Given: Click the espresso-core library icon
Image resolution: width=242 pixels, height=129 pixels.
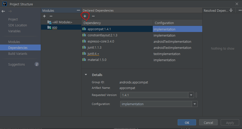Looking at the screenshot, I should pyautogui.click(x=84, y=41).
